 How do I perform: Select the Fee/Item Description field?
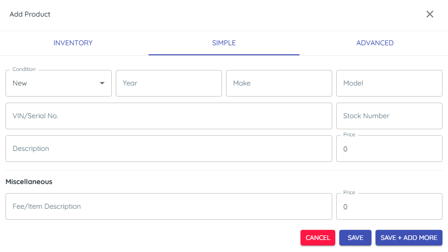click(x=169, y=207)
